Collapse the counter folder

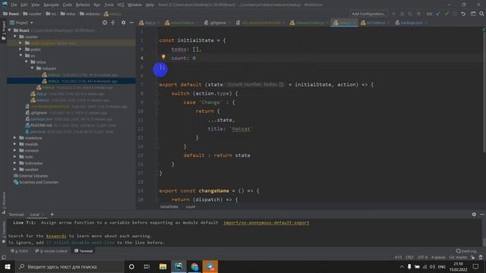pyautogui.click(x=15, y=36)
